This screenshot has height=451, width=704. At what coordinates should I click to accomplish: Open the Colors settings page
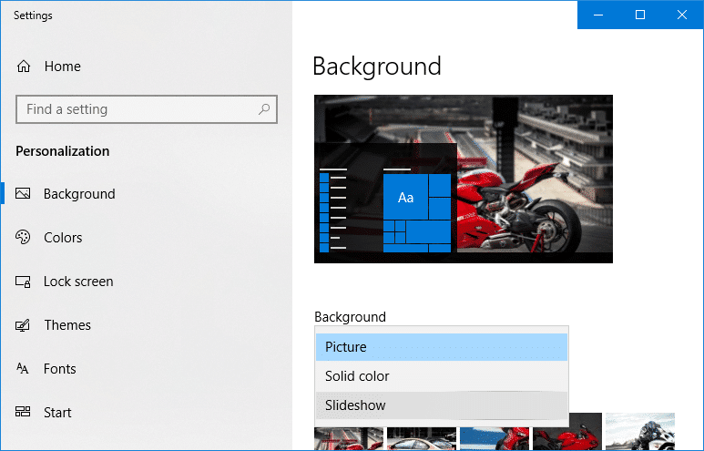click(63, 237)
